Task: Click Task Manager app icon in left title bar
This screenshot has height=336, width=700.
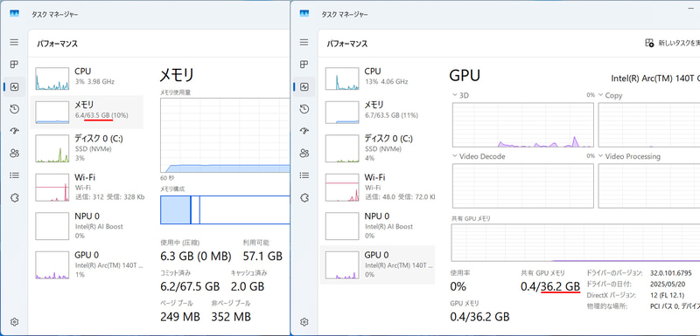Action: (x=14, y=14)
